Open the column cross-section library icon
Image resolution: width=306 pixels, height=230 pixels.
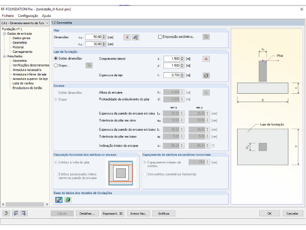pyautogui.click(x=136, y=37)
